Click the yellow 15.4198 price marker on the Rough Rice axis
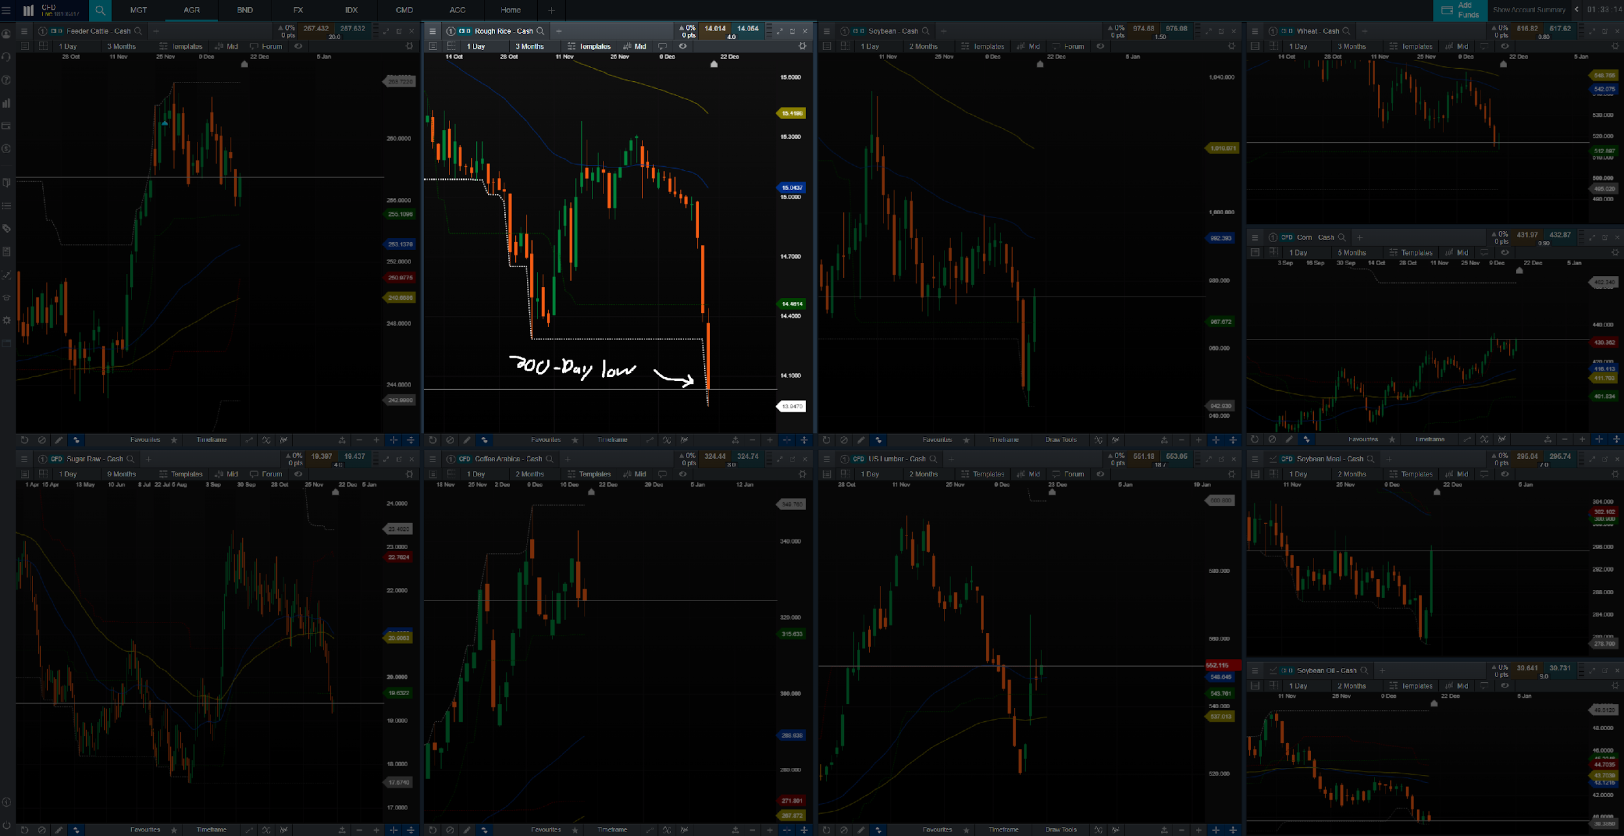The width and height of the screenshot is (1624, 836). pyautogui.click(x=791, y=114)
